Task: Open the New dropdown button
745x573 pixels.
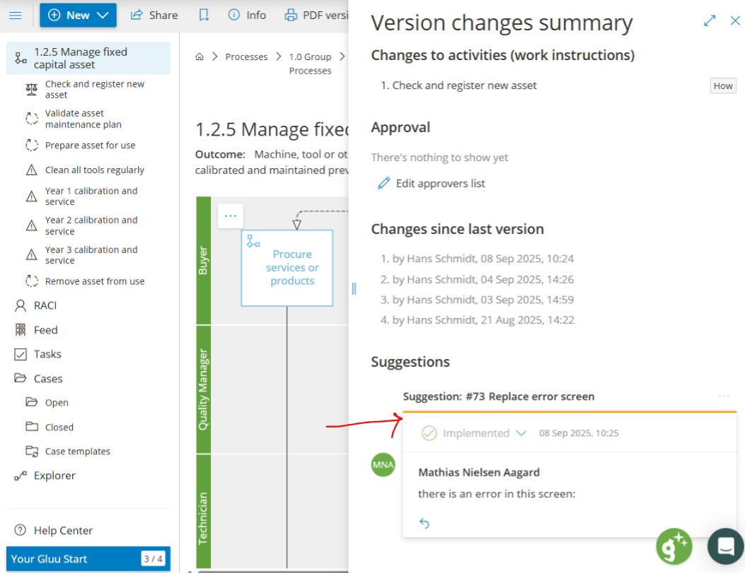Action: tap(78, 15)
